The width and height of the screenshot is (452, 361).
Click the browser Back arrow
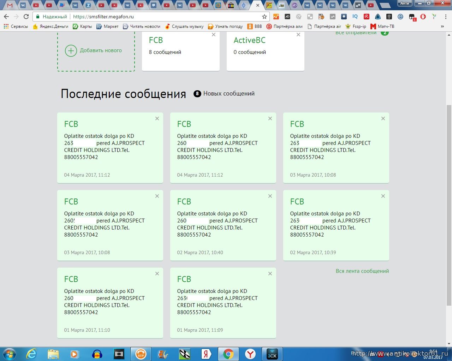pos(6,17)
